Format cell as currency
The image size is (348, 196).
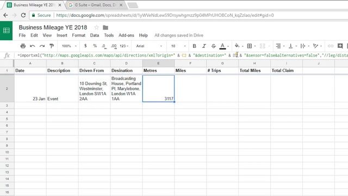85,46
